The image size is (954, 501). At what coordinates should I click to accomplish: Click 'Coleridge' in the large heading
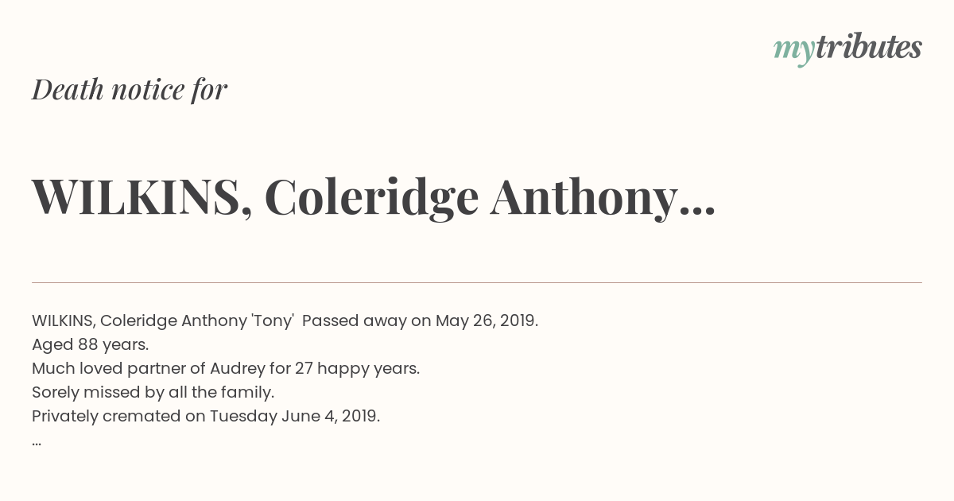point(371,198)
